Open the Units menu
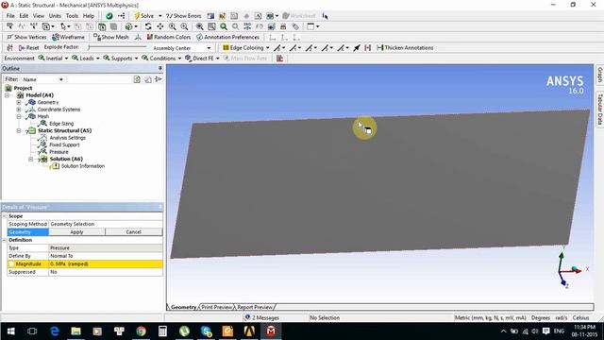 pos(55,16)
